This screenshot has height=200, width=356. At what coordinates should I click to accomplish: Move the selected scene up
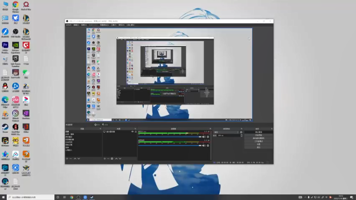(75, 159)
